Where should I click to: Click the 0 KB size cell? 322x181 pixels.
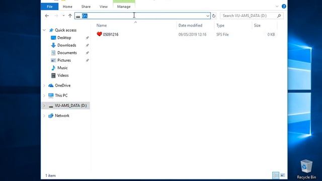(271, 35)
